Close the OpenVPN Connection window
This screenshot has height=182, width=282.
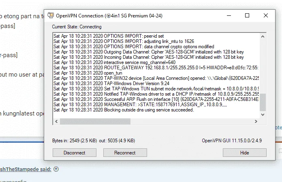pyautogui.click(x=266, y=16)
